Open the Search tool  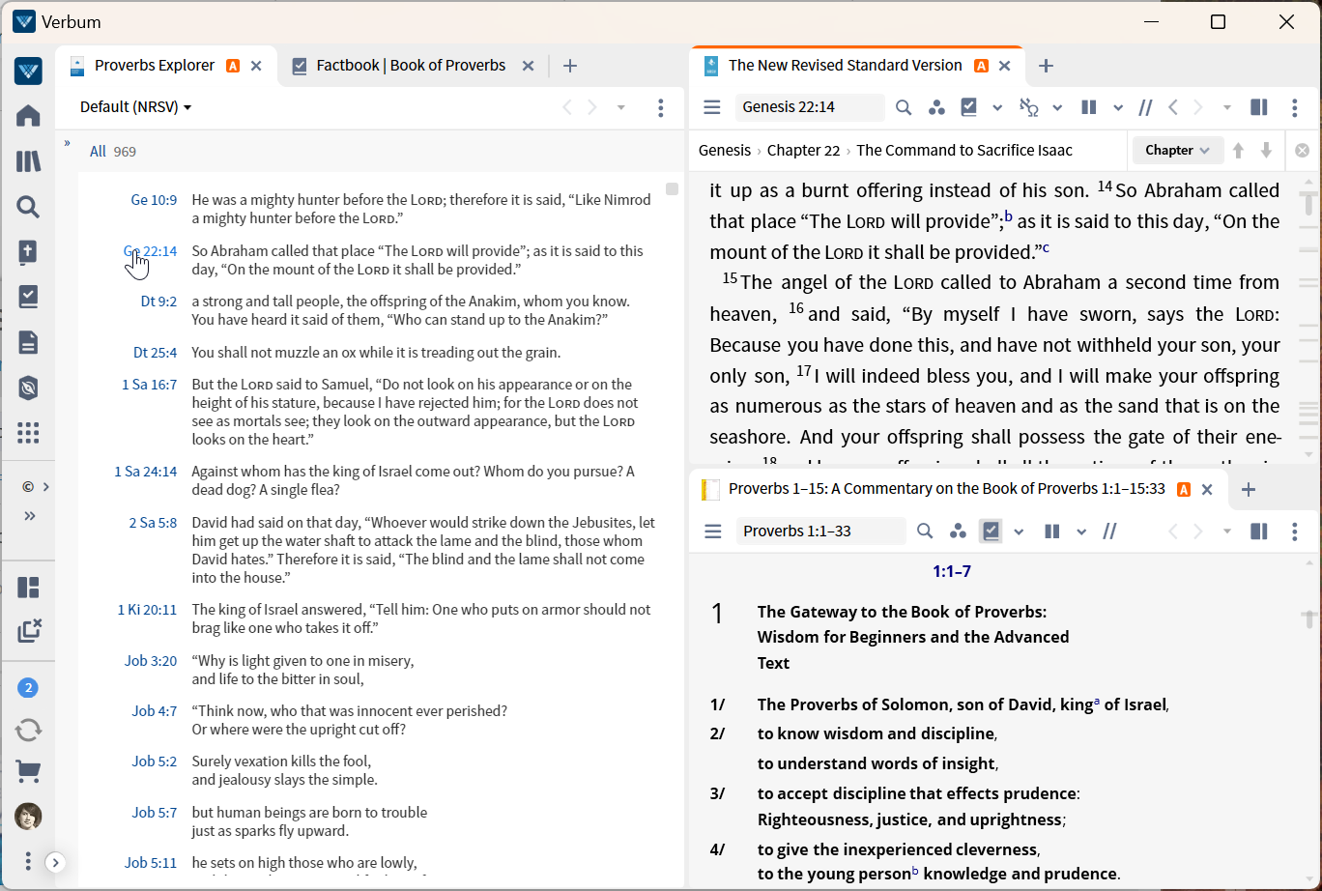coord(28,206)
